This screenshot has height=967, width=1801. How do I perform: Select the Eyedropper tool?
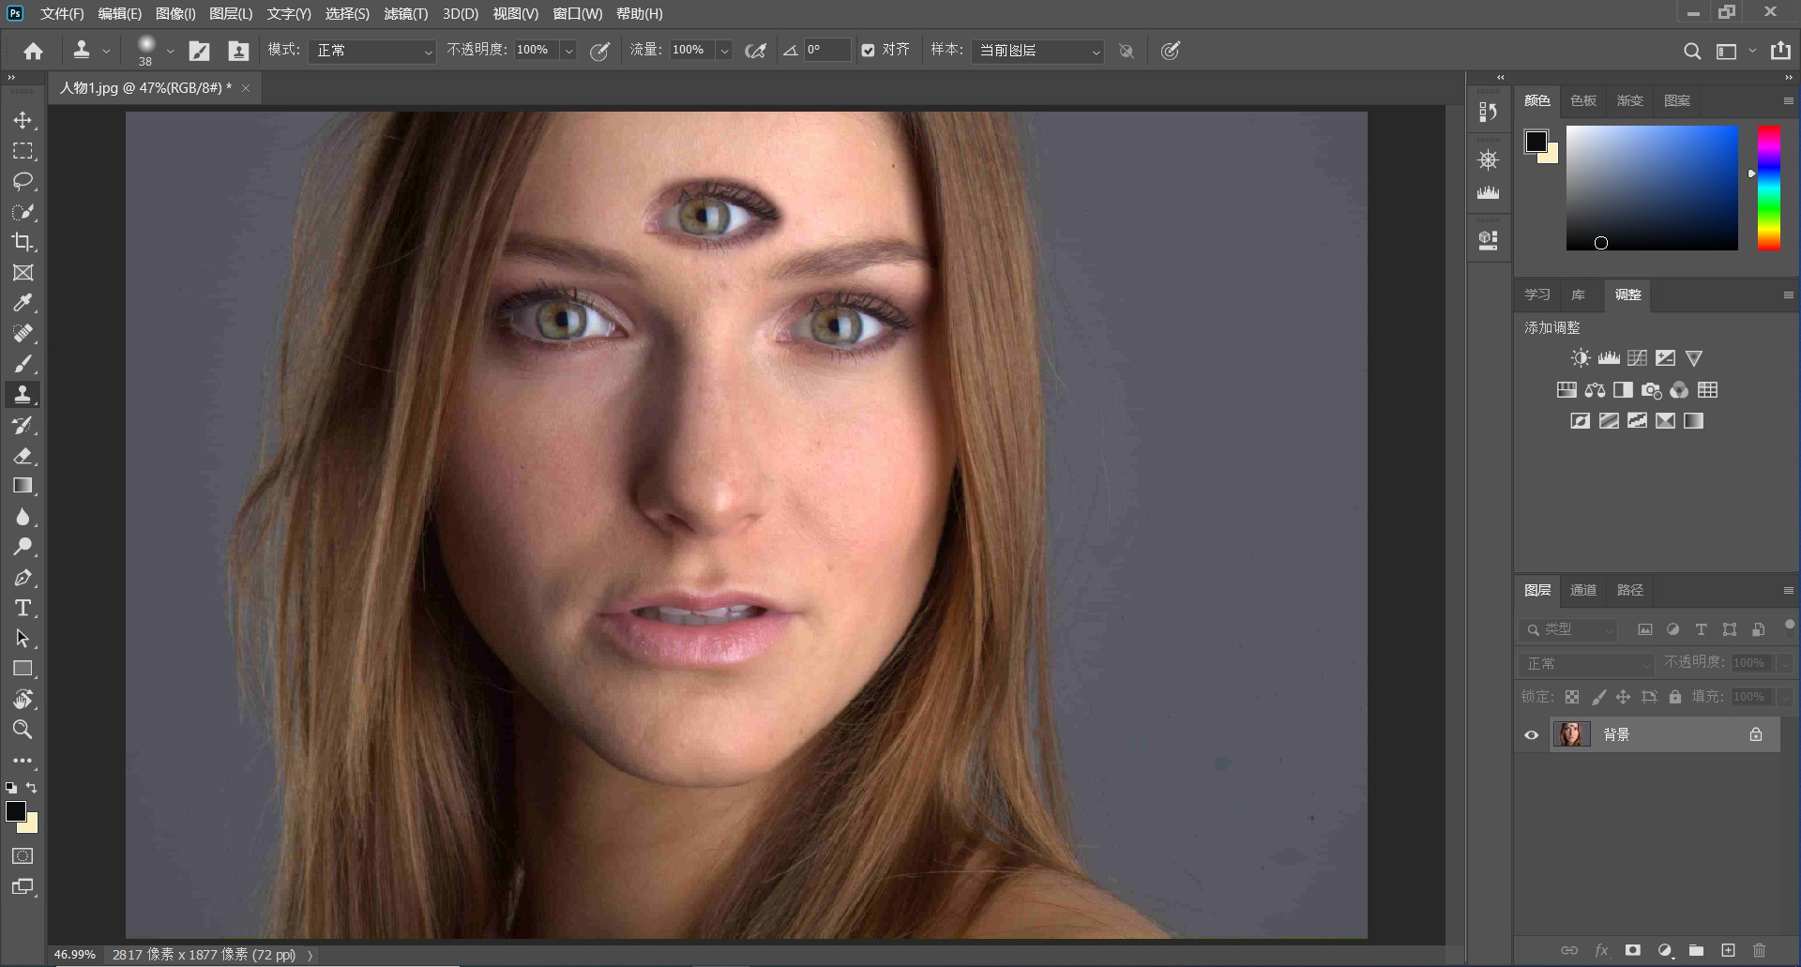(23, 303)
